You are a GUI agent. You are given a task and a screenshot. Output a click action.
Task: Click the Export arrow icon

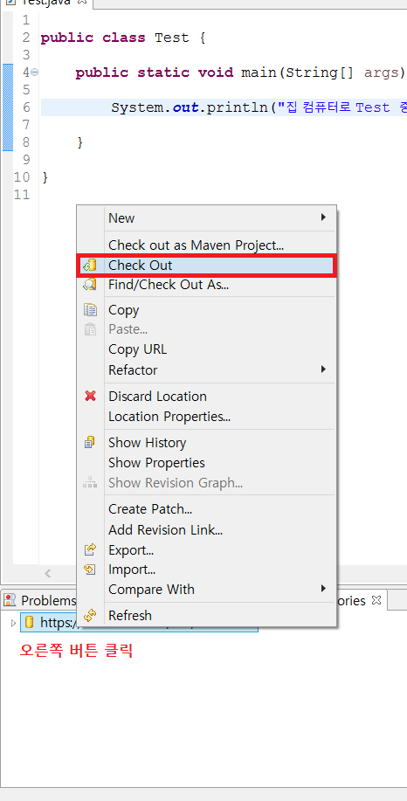coord(90,549)
